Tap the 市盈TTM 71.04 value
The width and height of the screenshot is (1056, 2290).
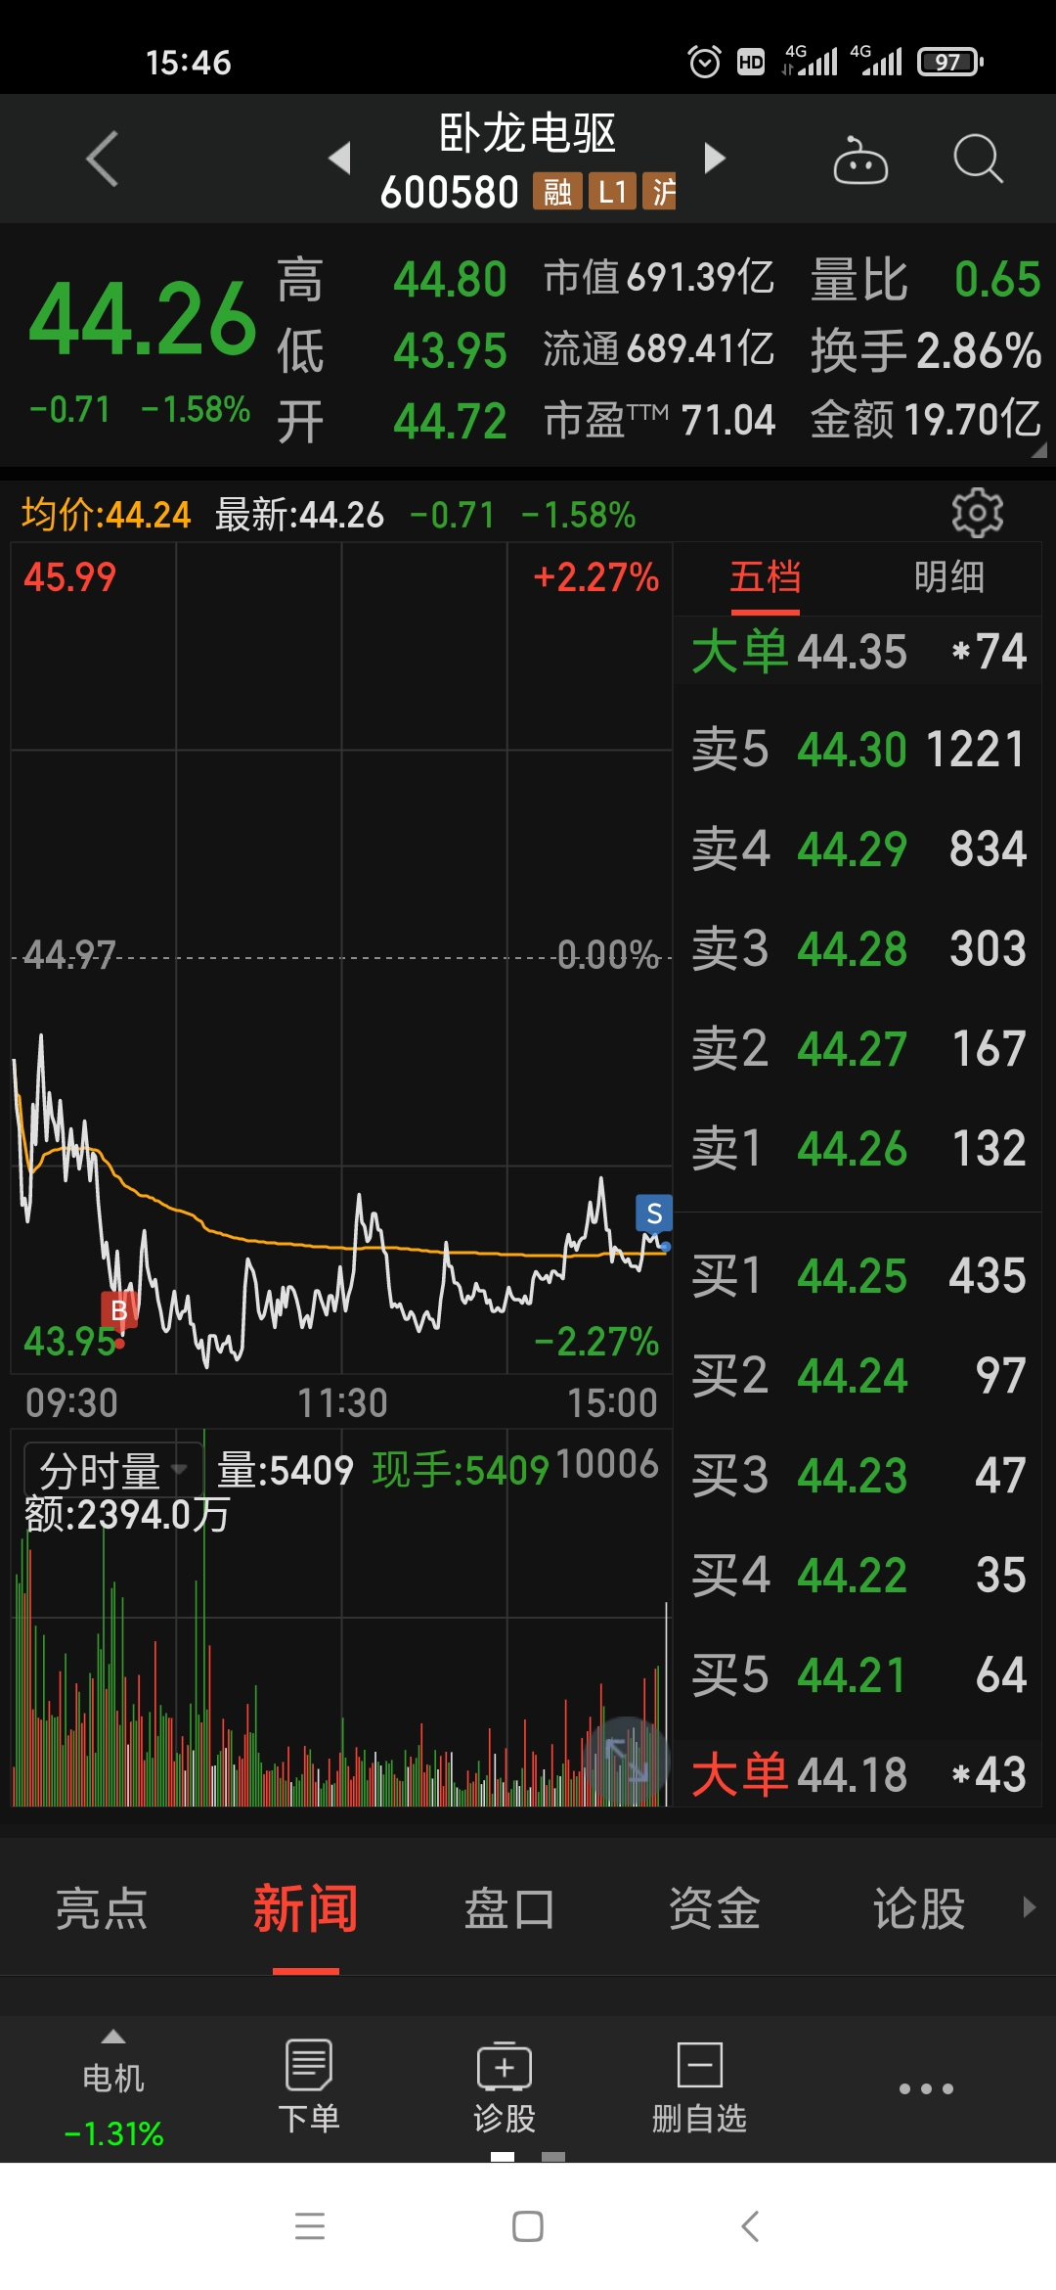pos(659,420)
